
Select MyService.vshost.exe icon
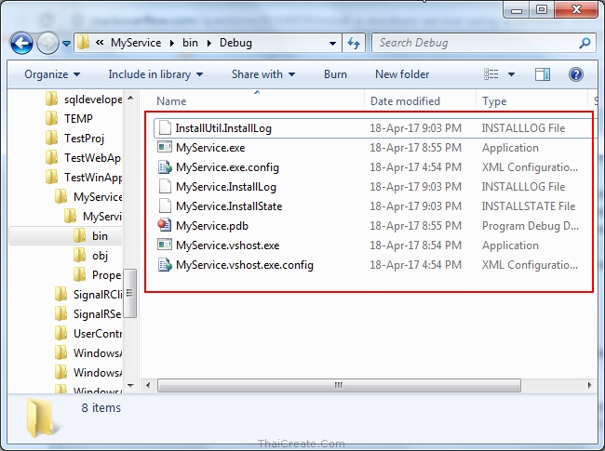[x=165, y=245]
